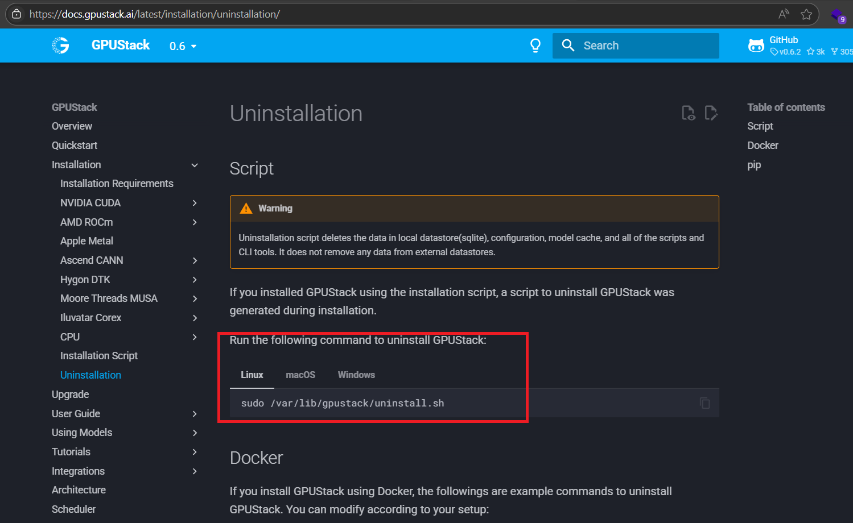
Task: Copy the uninstall command to clipboard
Action: 704,403
